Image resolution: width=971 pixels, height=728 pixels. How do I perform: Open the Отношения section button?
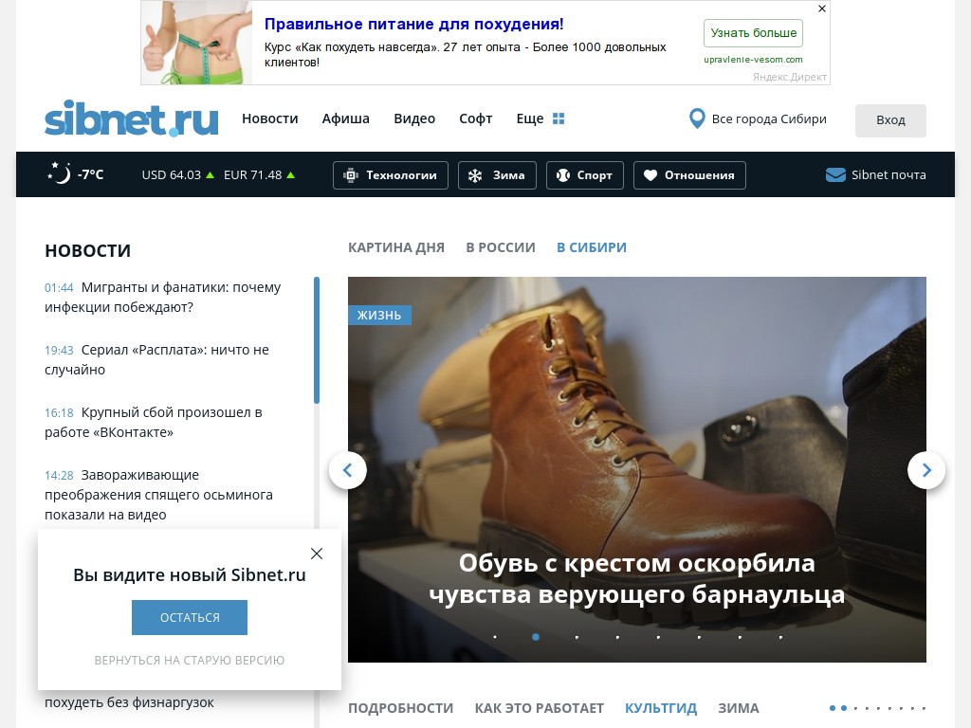[x=689, y=175]
